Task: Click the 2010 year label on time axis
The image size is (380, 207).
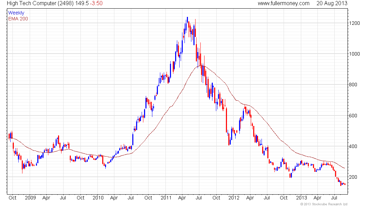Action: tap(98, 198)
